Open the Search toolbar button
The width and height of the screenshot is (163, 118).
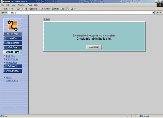tap(34, 9)
